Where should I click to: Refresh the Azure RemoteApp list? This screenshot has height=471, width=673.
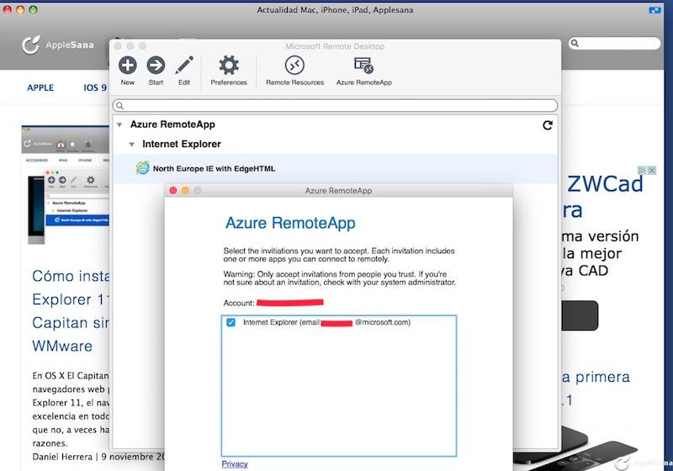click(x=548, y=125)
